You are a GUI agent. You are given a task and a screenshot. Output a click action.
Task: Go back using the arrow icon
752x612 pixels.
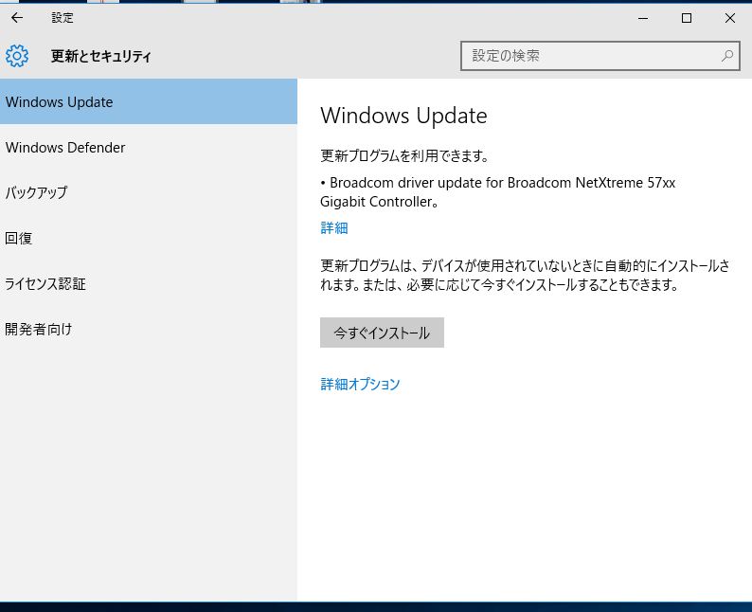point(17,18)
